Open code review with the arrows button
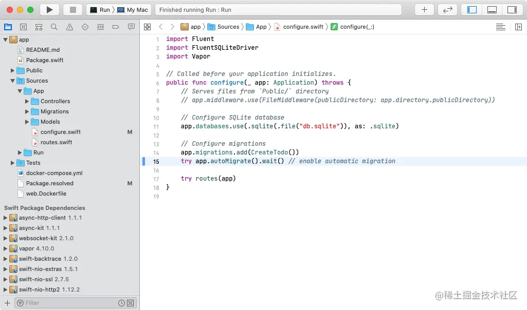The image size is (527, 310). click(x=447, y=10)
